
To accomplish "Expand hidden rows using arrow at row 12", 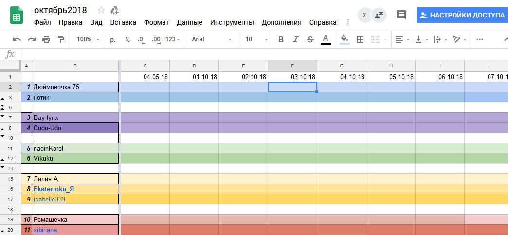I will coord(3,159).
